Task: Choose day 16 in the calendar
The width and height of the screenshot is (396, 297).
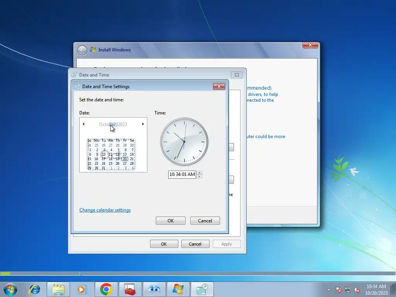Action: 96,159
